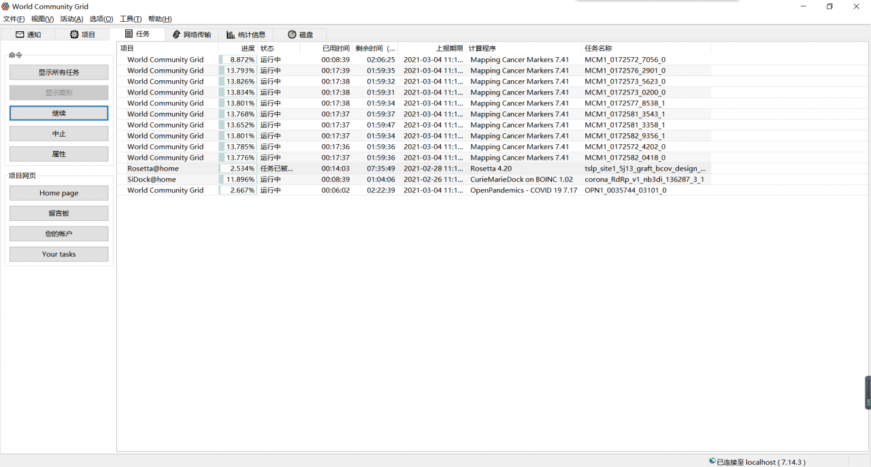This screenshot has width=871, height=467.
Task: Open the 帮助(H) menu
Action: (x=160, y=19)
